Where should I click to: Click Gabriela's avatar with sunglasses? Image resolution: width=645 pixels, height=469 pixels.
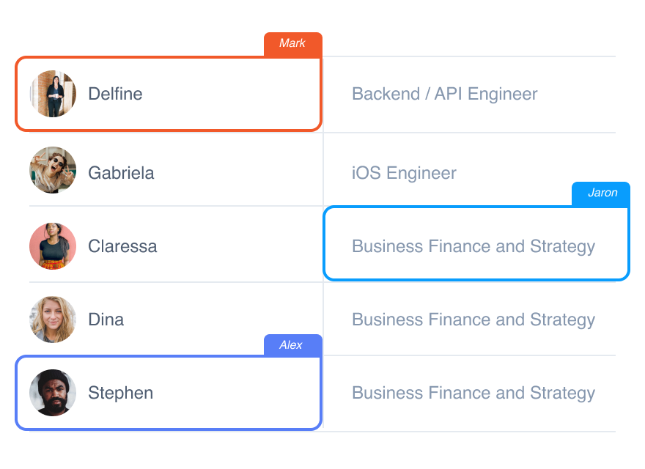pos(53,170)
